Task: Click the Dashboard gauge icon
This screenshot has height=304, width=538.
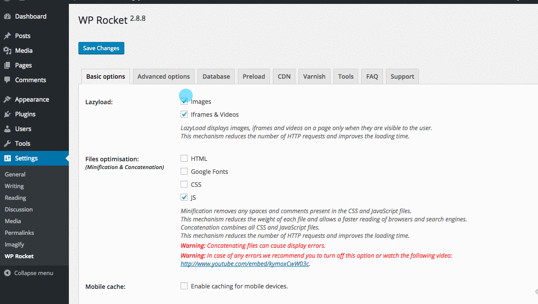Action: [7, 16]
